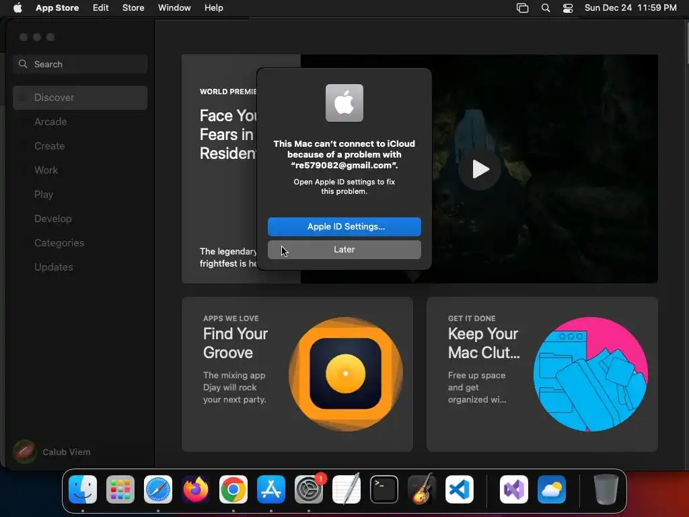The height and width of the screenshot is (517, 689).
Task: Open the Edit menu
Action: click(101, 7)
